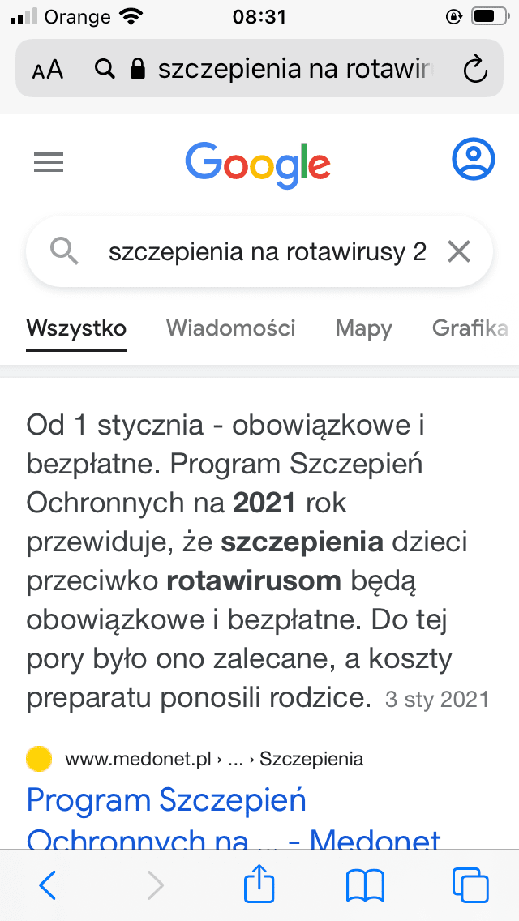This screenshot has width=519, height=921.
Task: Open Google hamburger menu
Action: tap(49, 164)
